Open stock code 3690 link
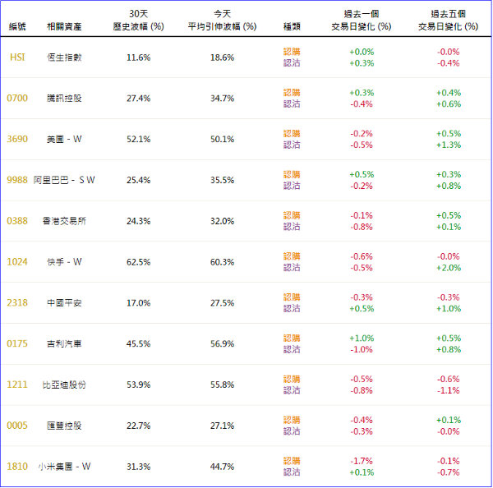This screenshot has height=488, width=493. [x=17, y=139]
